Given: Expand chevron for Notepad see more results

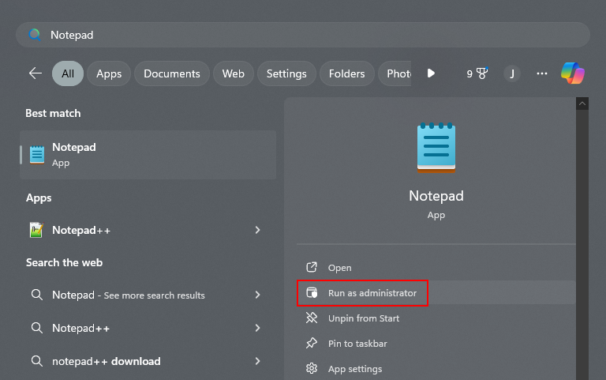Looking at the screenshot, I should [x=258, y=295].
